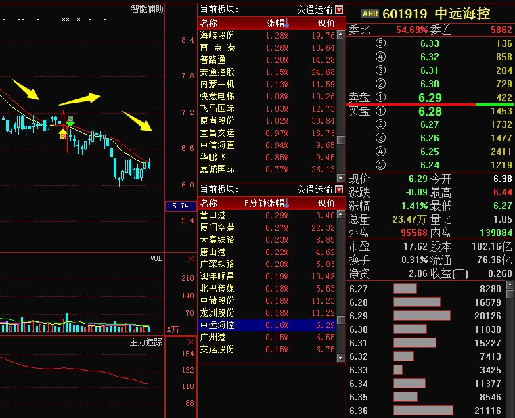Select highlighted 中远海控 row

click(x=267, y=325)
